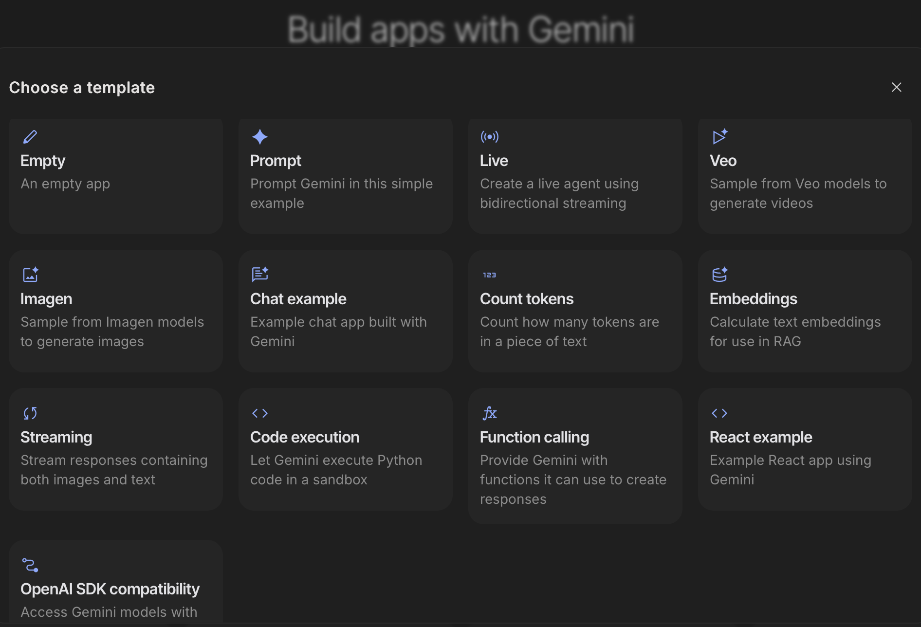Select the Count tokens 123 icon
Screen dimensions: 921x627
(x=490, y=275)
